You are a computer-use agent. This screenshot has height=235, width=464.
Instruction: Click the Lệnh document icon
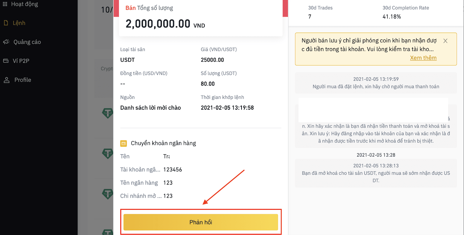pos(6,23)
